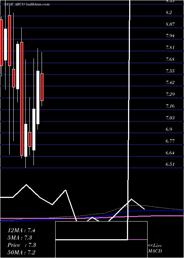Click the 5MA : 7.3 readout
The width and height of the screenshot is (184, 258).
tap(20, 238)
